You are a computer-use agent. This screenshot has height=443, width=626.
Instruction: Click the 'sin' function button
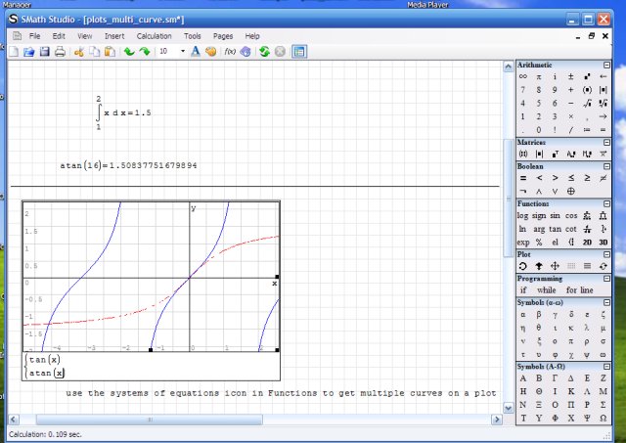(556, 215)
